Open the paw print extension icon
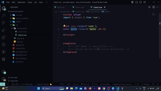 click(x=4, y=59)
